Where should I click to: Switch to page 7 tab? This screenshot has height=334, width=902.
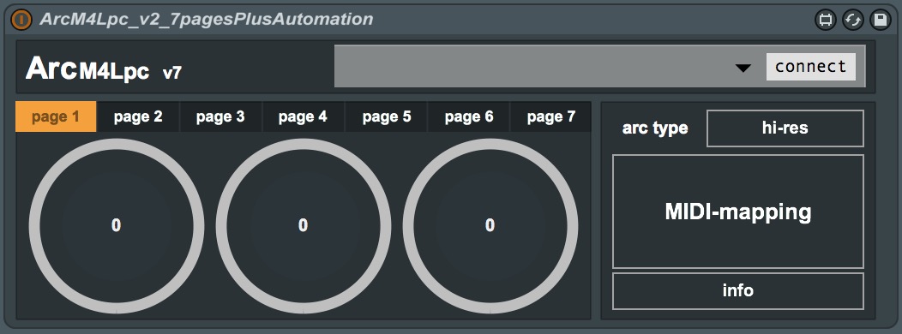pos(550,116)
